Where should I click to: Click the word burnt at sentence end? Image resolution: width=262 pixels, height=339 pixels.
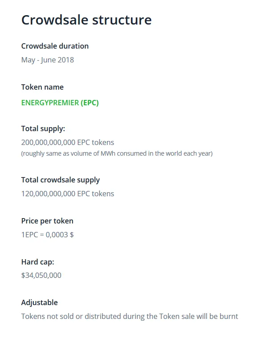(x=229, y=316)
